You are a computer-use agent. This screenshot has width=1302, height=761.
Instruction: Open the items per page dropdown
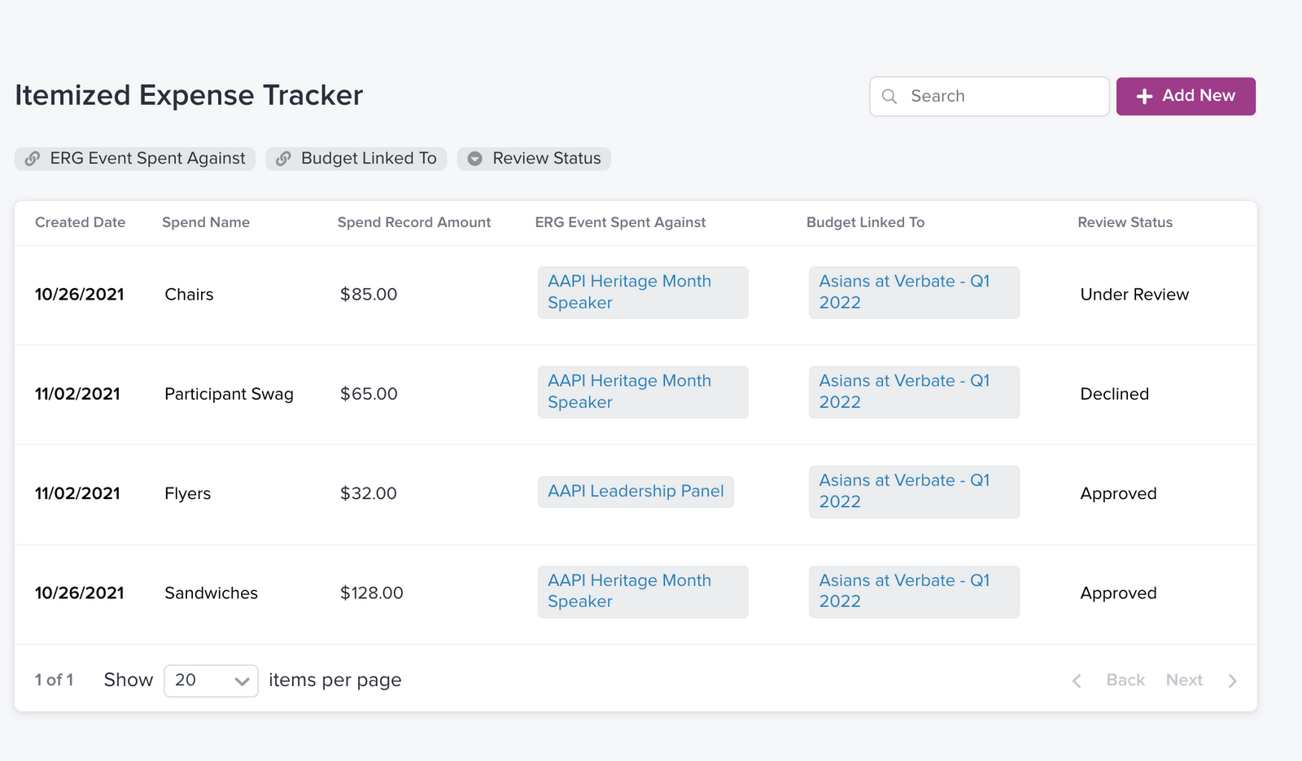(211, 680)
